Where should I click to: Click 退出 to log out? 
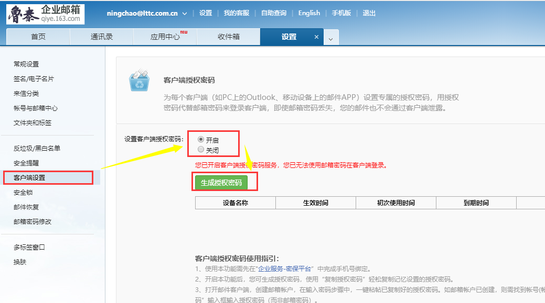pyautogui.click(x=369, y=13)
